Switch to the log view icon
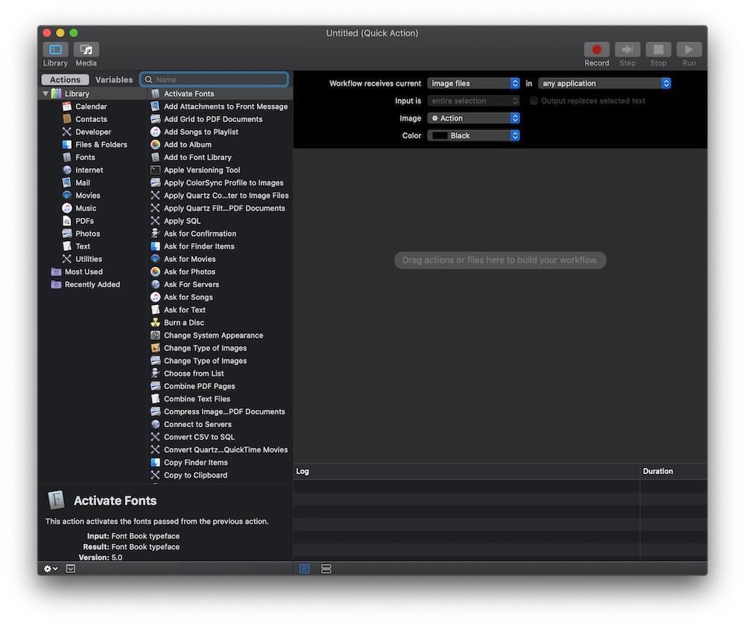Image resolution: width=745 pixels, height=625 pixels. coord(305,568)
